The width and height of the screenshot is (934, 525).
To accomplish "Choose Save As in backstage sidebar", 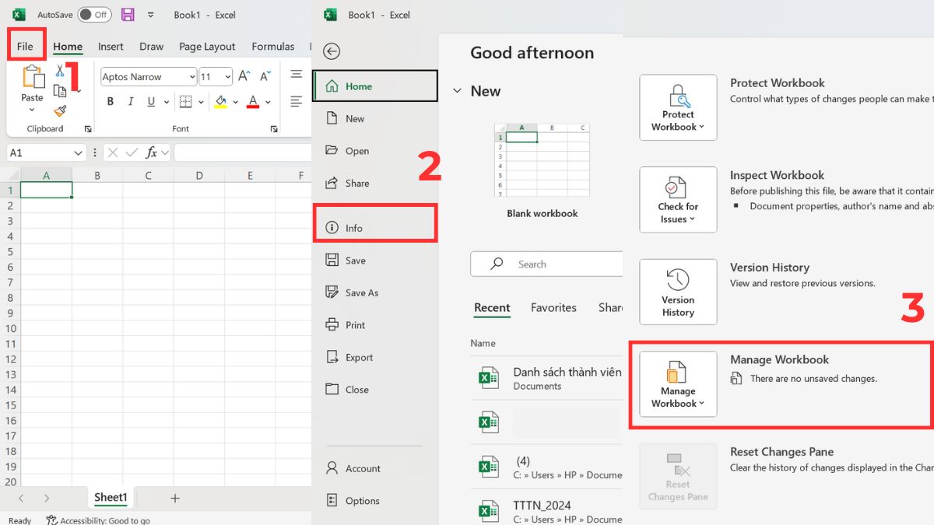I will point(375,293).
